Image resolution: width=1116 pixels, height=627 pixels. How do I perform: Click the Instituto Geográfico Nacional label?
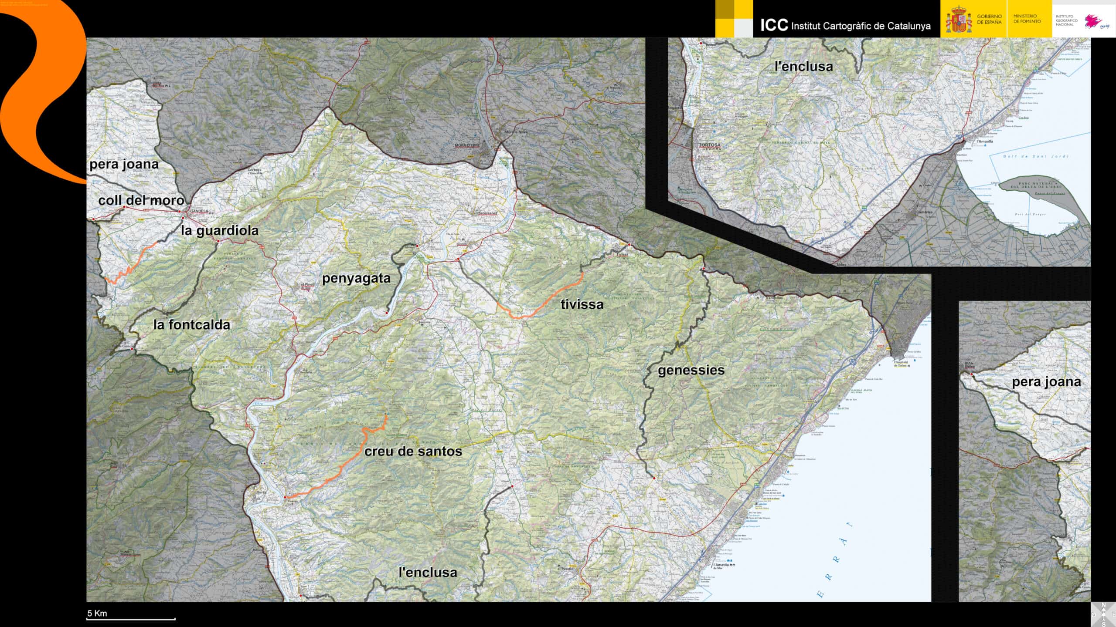coord(1066,20)
